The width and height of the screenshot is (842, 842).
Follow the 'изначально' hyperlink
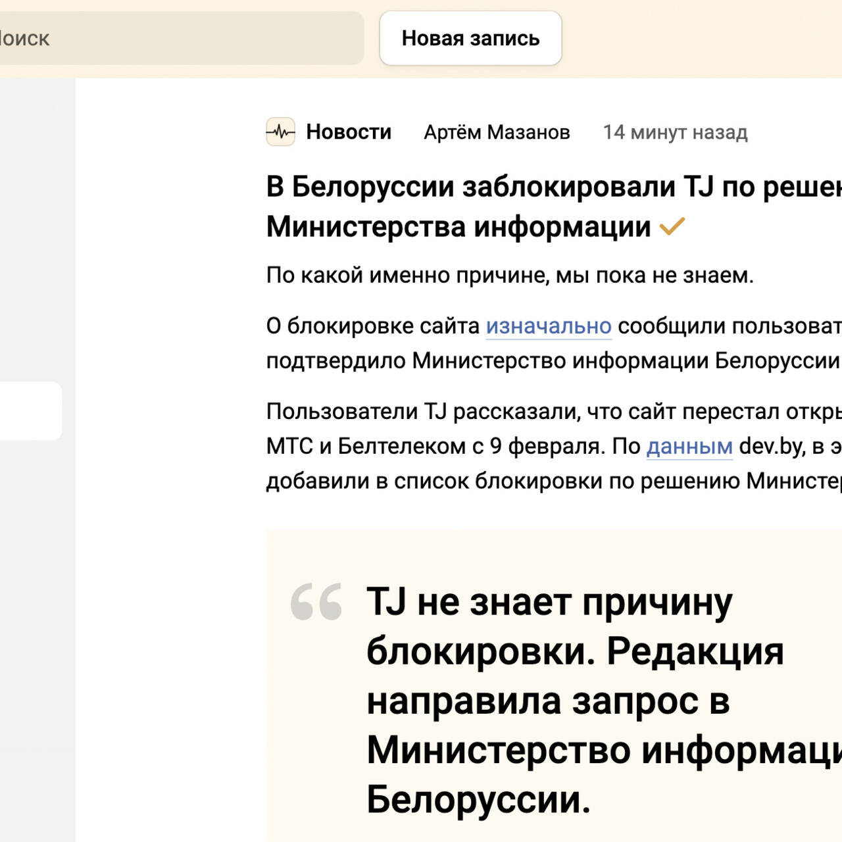549,326
